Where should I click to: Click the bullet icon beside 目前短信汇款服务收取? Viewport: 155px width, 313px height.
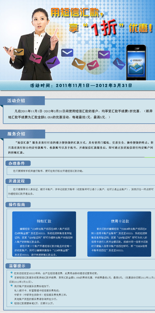(12, 277)
